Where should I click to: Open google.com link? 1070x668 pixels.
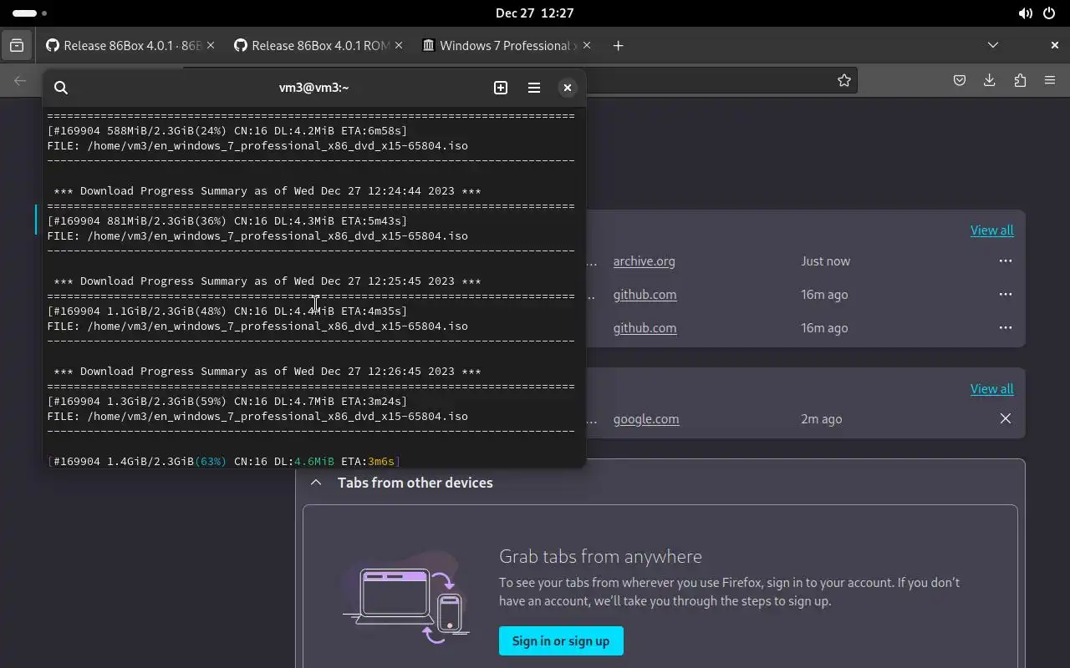pos(646,419)
